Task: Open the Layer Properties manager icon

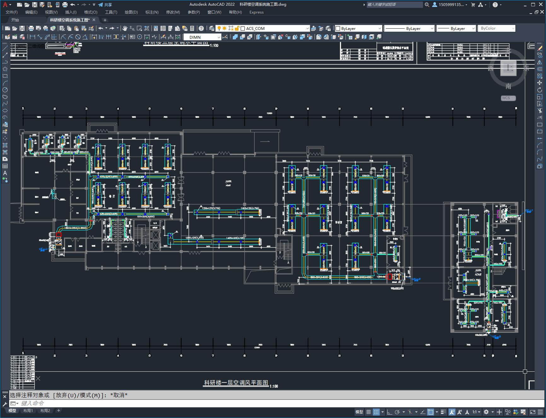Action: (x=211, y=28)
